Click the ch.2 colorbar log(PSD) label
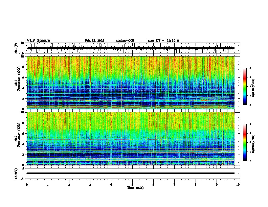This screenshot has width=268, height=207. 253,144
